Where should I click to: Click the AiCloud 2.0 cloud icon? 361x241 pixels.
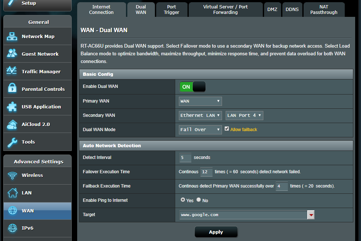tap(12, 124)
